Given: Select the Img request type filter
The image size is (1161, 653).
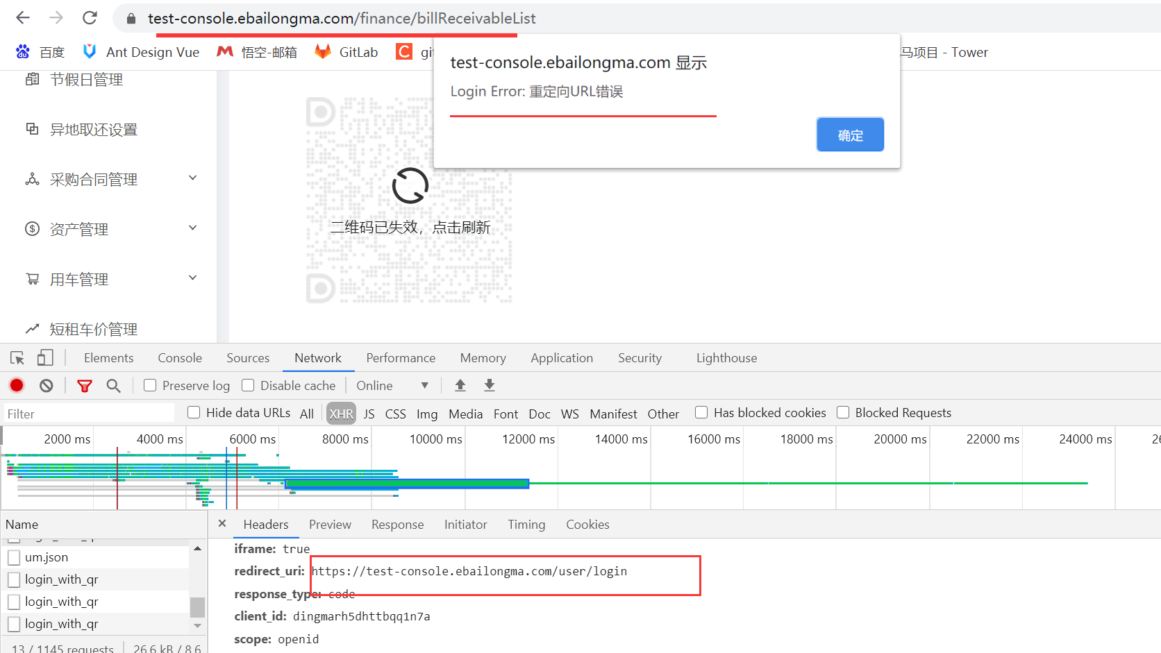Looking at the screenshot, I should (427, 414).
